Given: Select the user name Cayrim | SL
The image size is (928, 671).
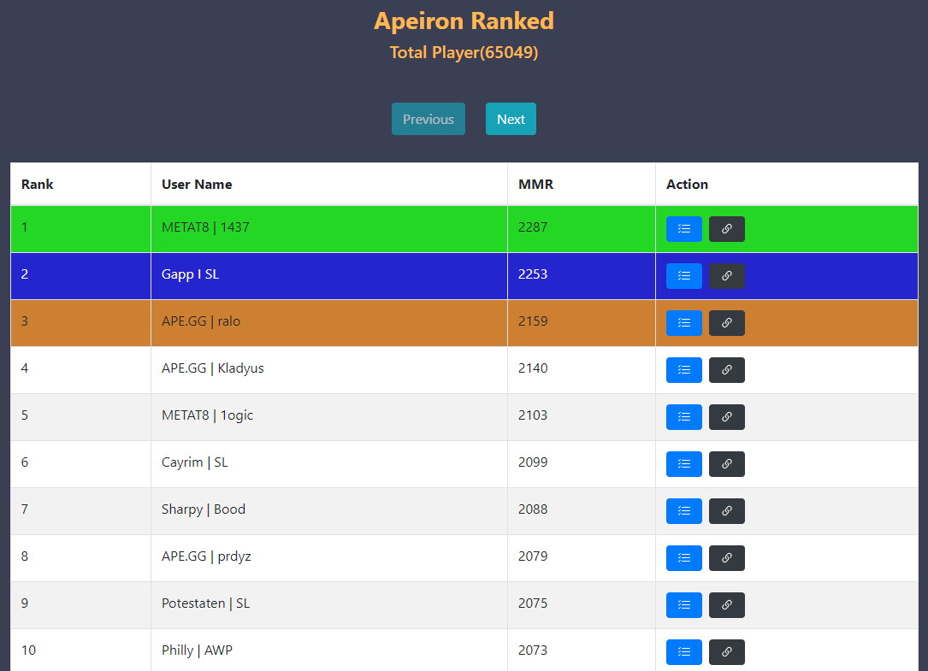Looking at the screenshot, I should point(195,462).
